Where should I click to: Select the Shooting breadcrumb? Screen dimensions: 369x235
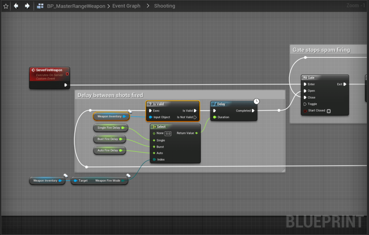(164, 6)
